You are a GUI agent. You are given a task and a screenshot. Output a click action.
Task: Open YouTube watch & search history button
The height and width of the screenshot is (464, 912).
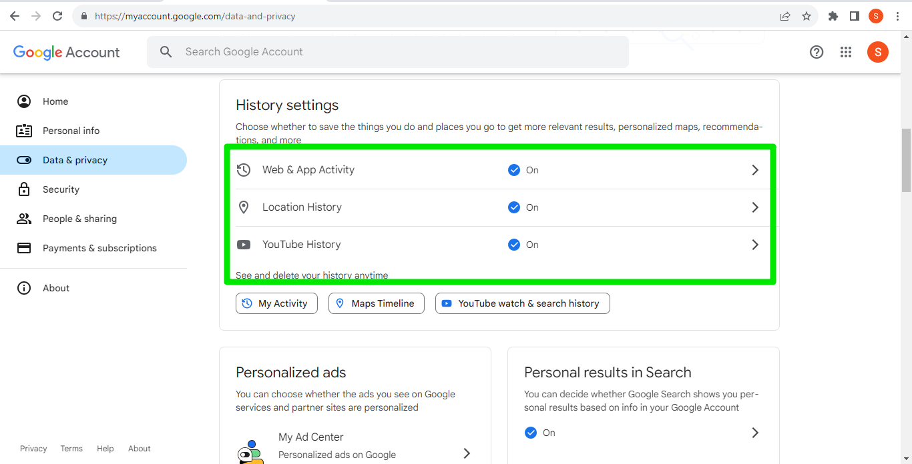523,303
